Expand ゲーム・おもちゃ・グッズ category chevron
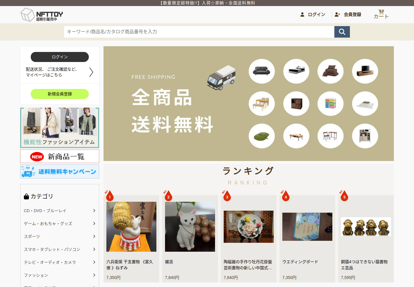 pos(94,224)
